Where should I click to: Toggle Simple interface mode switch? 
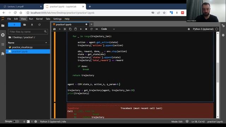(x=16, y=121)
